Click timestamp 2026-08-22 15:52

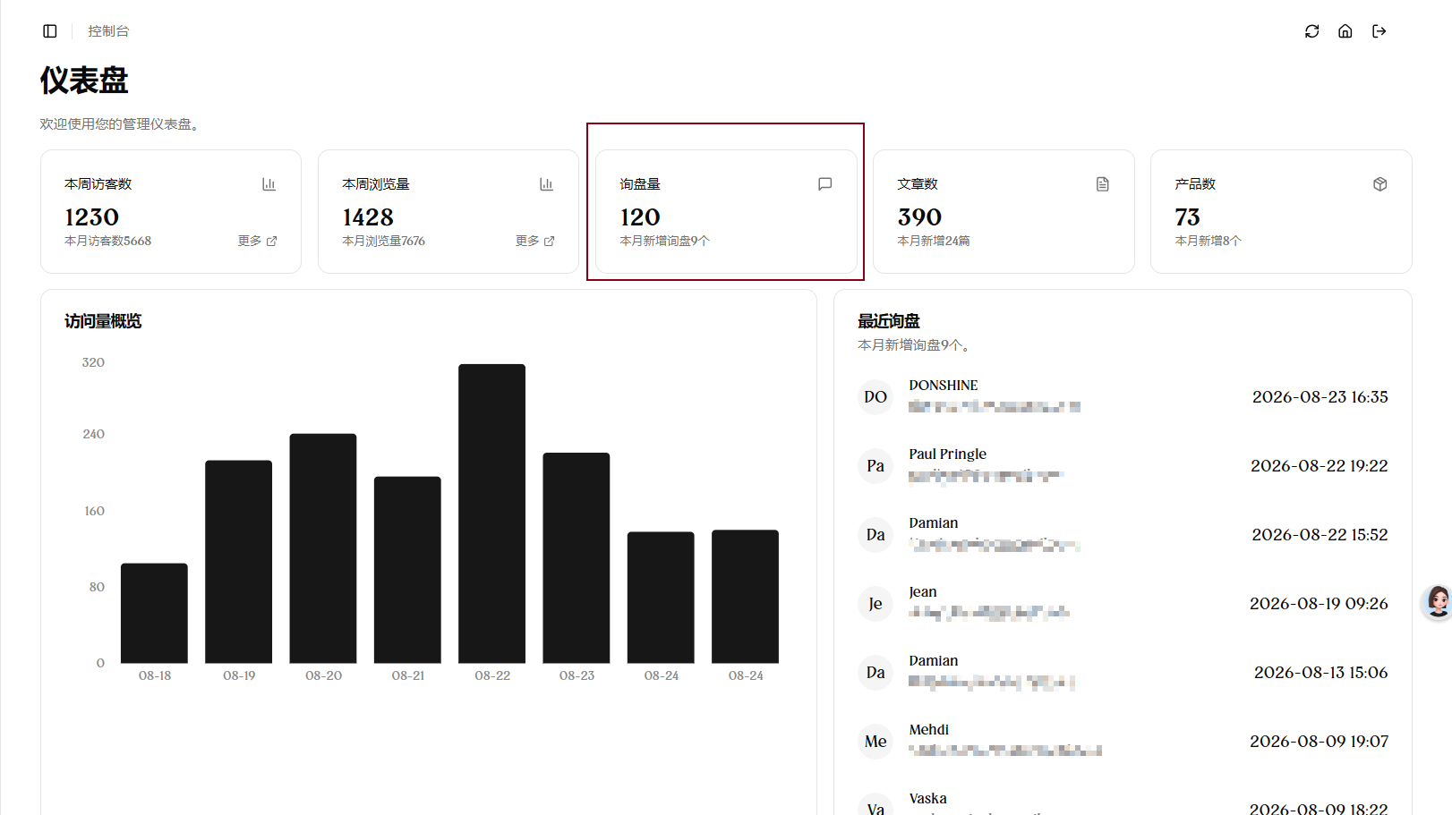coord(1320,535)
